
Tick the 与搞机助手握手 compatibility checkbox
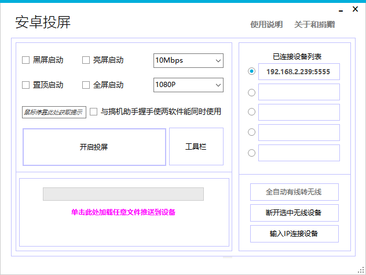point(93,111)
